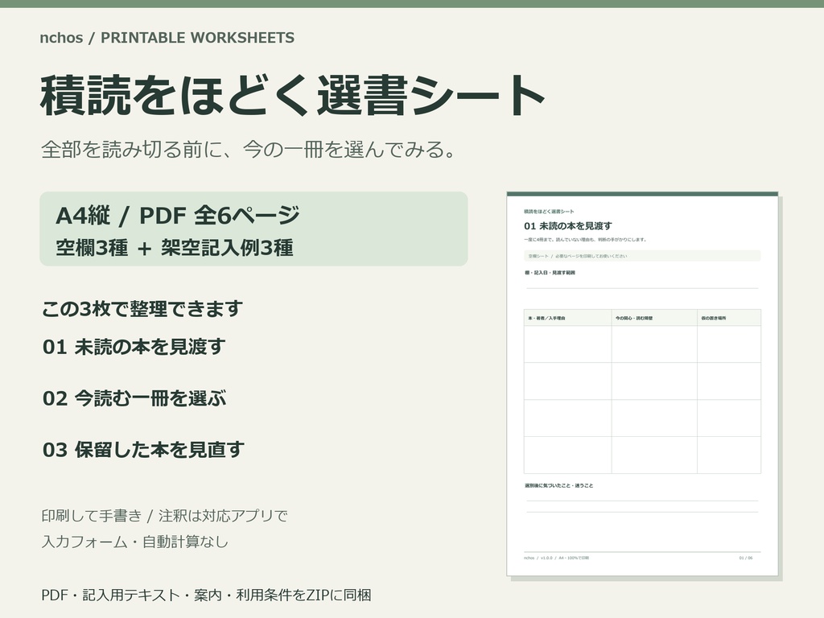Select the list item '02 今読む一冊を選ぶ'
This screenshot has height=618, width=824.
point(134,398)
